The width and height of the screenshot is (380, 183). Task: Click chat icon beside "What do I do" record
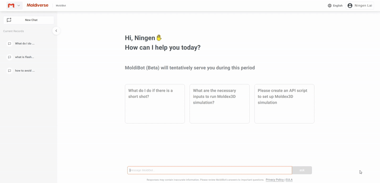click(x=9, y=44)
